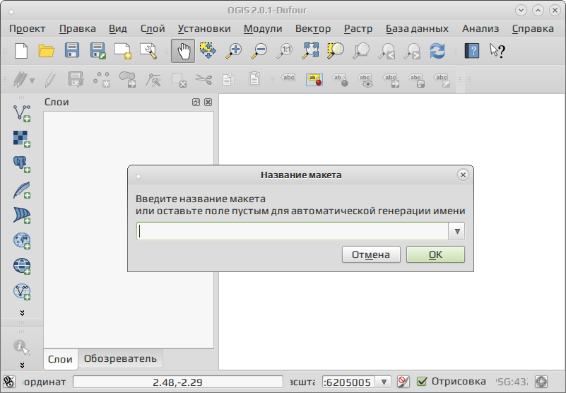The height and width of the screenshot is (393, 566).
Task: Confirm dialog with OK button
Action: (435, 254)
